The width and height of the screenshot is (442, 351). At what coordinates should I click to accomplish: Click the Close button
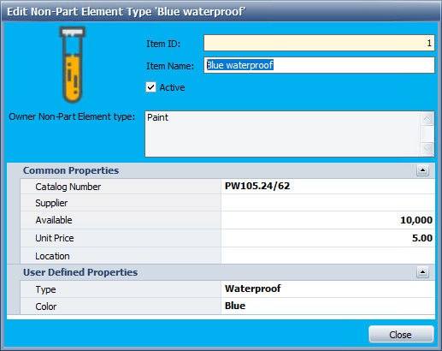point(401,335)
